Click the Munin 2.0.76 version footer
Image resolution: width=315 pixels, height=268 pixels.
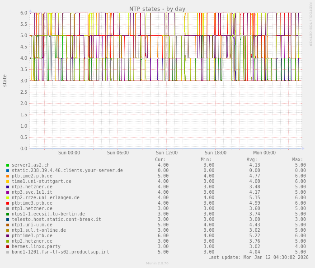pos(157,263)
